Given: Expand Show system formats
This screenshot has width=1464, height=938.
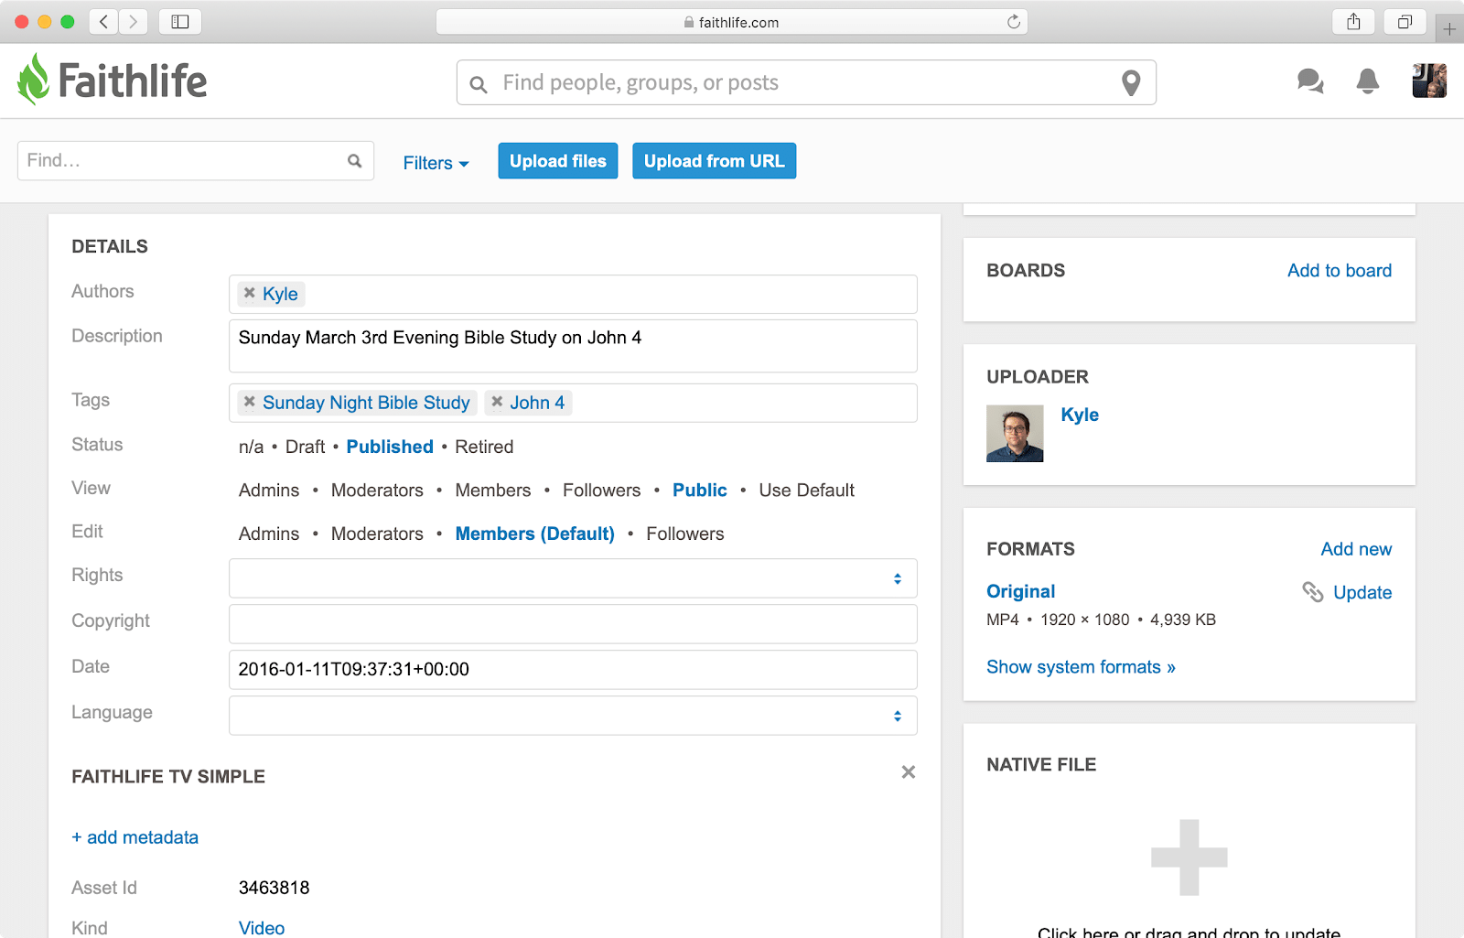Looking at the screenshot, I should pos(1081,667).
